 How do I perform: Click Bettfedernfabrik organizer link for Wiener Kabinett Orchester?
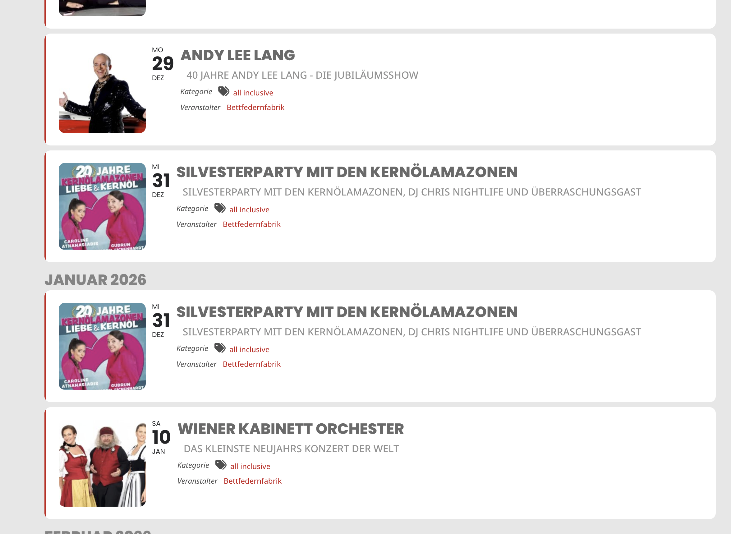click(252, 481)
